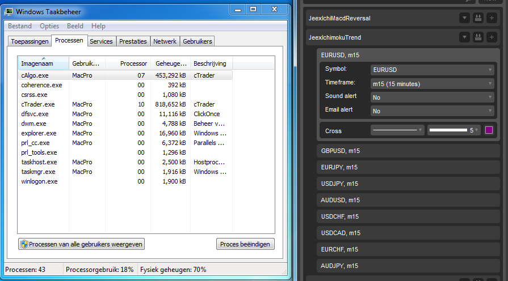Click shield icon on show all users button
The image size is (508, 281).
[24, 244]
